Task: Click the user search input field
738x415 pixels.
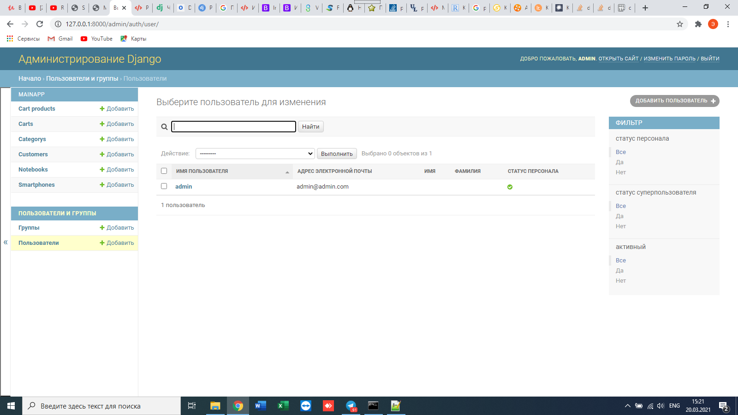Action: (233, 127)
